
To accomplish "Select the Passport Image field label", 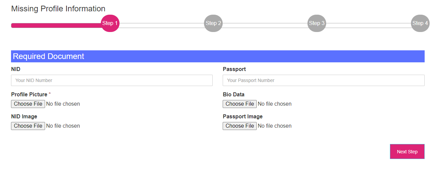I will (242, 116).
